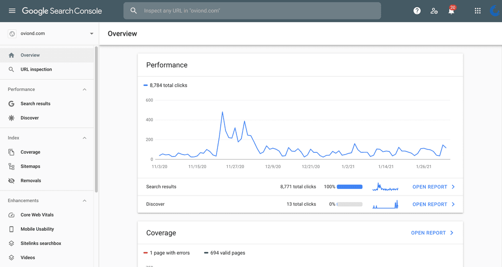Toggle the 8,784 total clicks legend
The height and width of the screenshot is (267, 502).
165,85
